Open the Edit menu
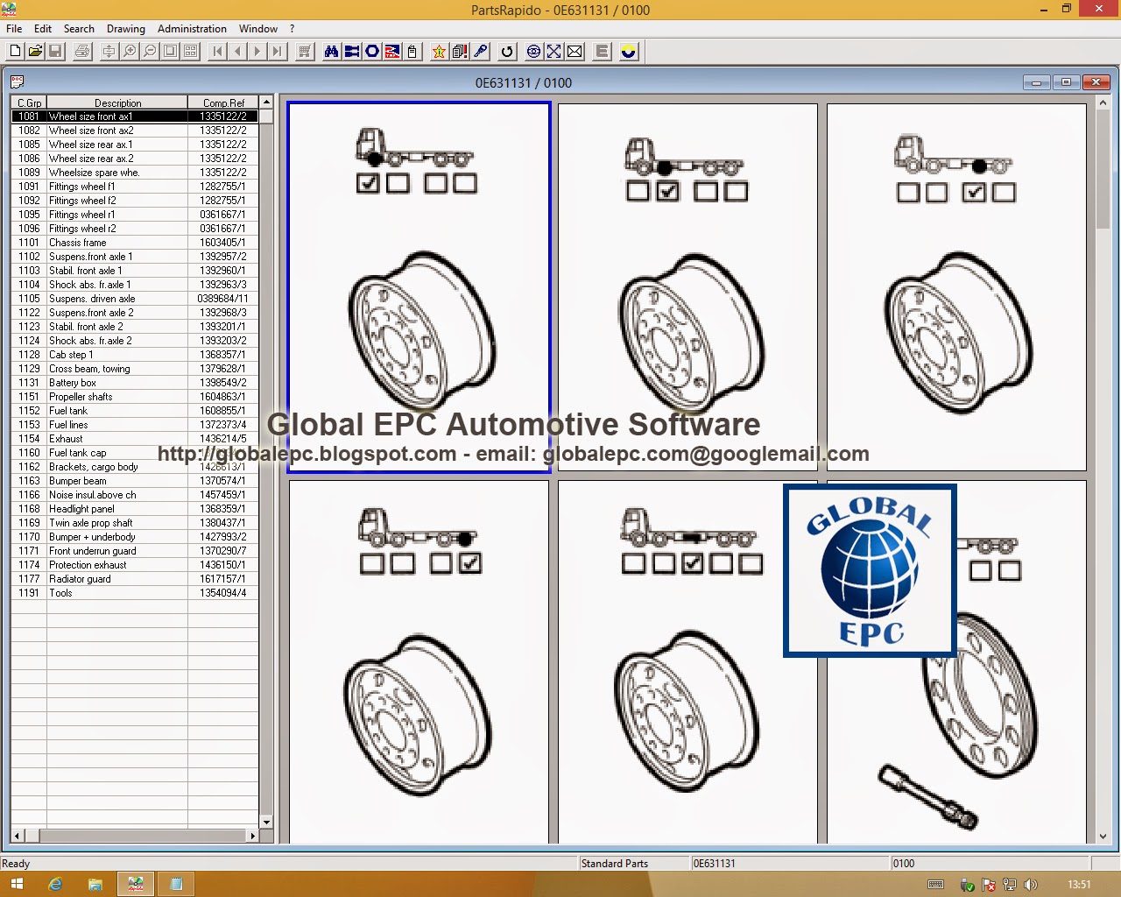Image resolution: width=1121 pixels, height=897 pixels. tap(43, 29)
